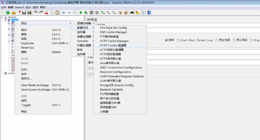Expand the 监听器 submenu

(x=83, y=54)
